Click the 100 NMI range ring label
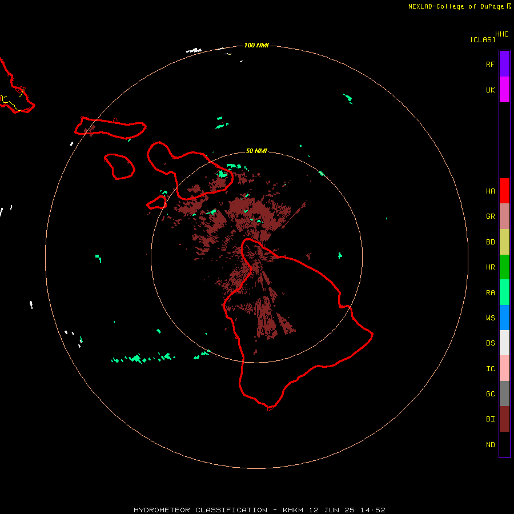Screen dimensions: 514x514 [x=256, y=45]
